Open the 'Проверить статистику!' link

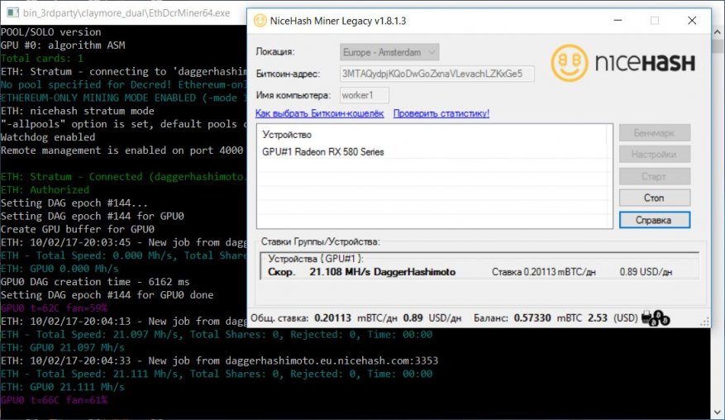coord(441,113)
